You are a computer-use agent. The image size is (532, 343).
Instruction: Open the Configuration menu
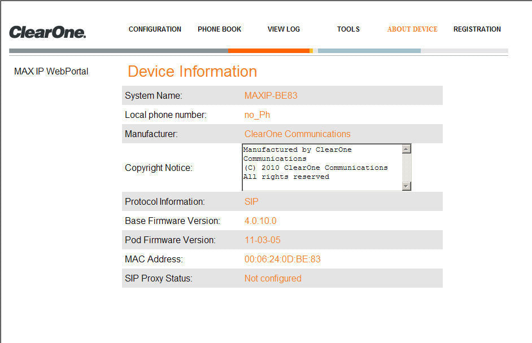point(155,29)
